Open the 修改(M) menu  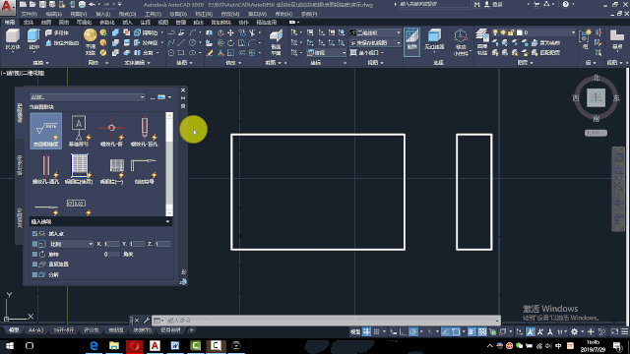[230, 14]
